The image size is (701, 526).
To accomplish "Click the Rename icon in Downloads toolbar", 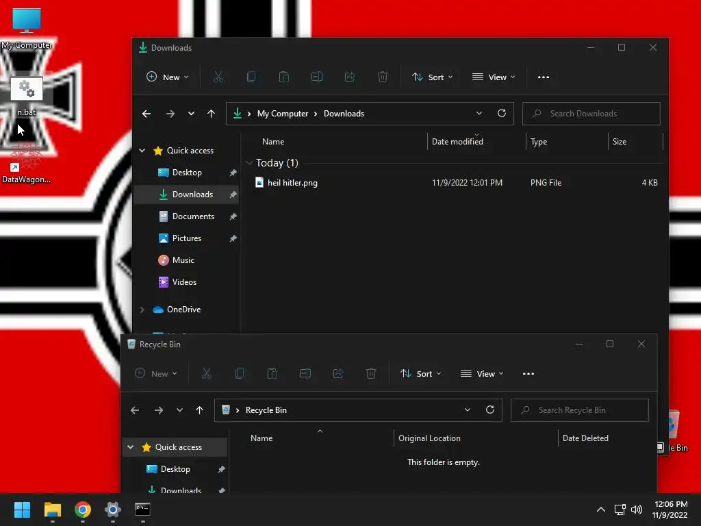I will tap(317, 77).
